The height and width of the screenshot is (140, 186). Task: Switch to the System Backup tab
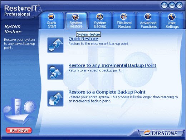coord(100,20)
